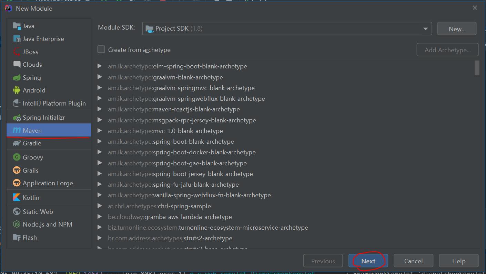Select Spring label in module list
This screenshot has height=274, width=486.
[32, 78]
